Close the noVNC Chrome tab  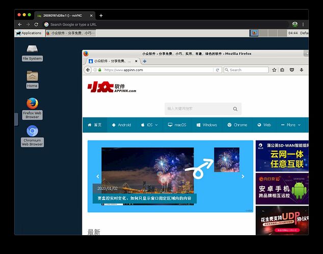pyautogui.click(x=91, y=15)
